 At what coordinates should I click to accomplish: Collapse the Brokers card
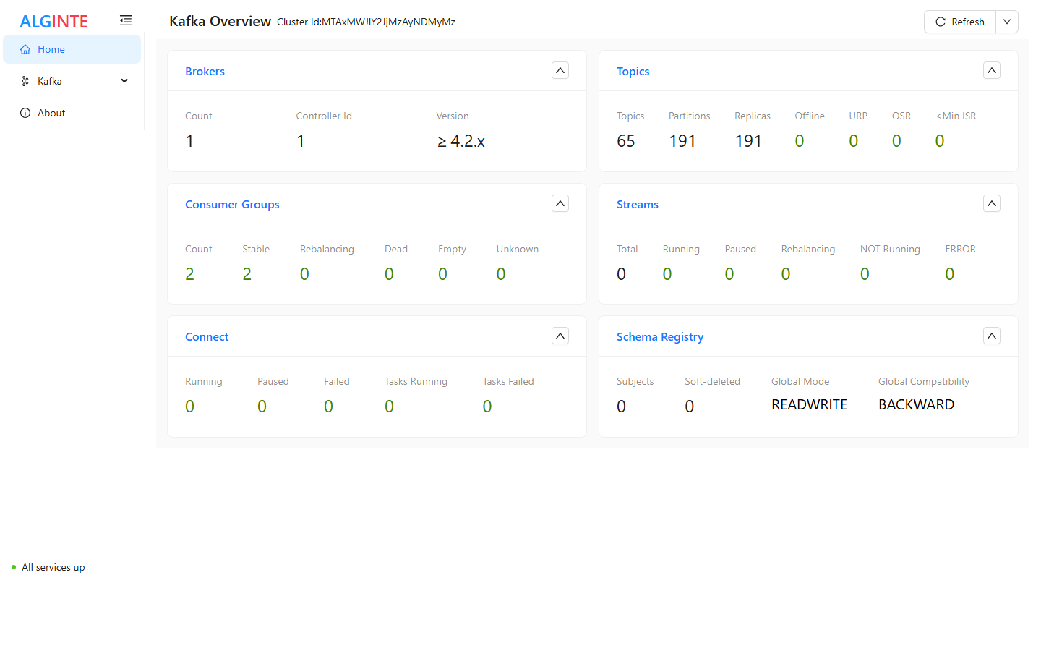point(560,70)
